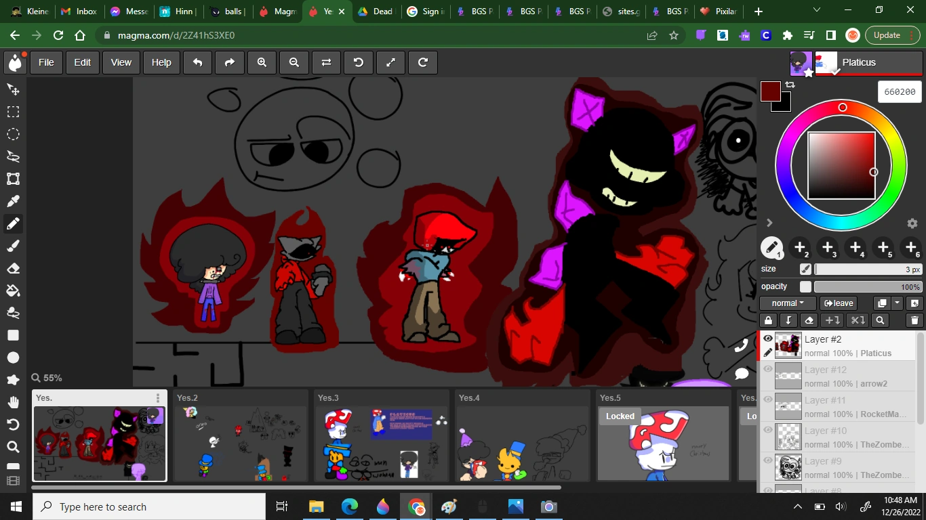The image size is (926, 520).
Task: Open the File menu
Action: pos(46,62)
